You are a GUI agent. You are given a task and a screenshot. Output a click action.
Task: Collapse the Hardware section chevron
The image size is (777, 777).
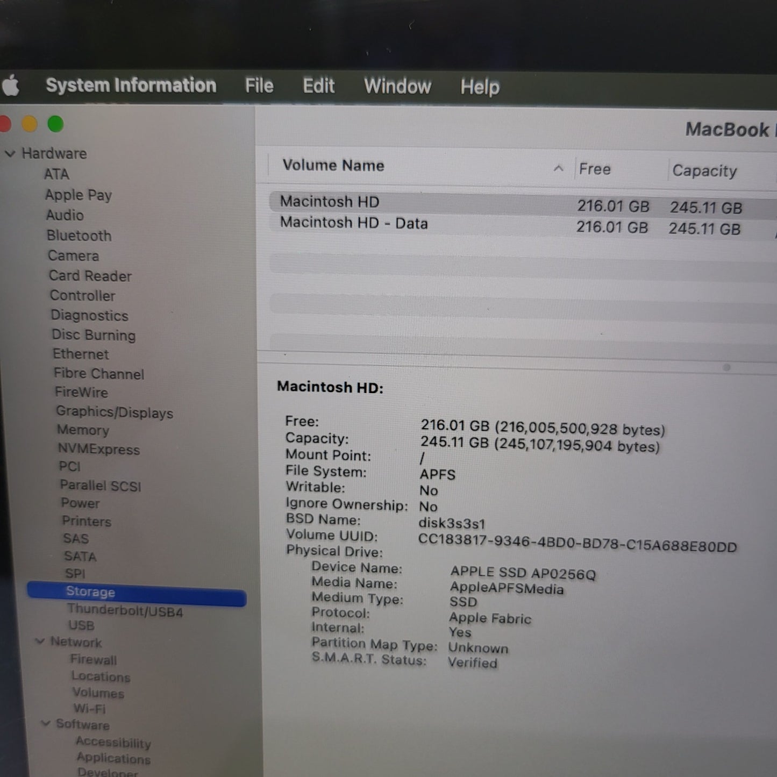tap(10, 154)
